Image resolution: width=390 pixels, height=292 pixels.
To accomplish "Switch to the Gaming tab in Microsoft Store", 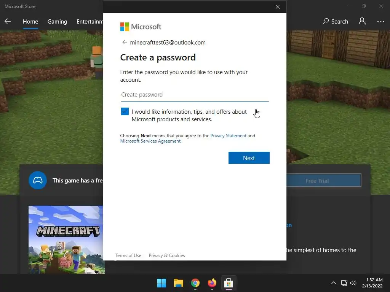I will [57, 22].
